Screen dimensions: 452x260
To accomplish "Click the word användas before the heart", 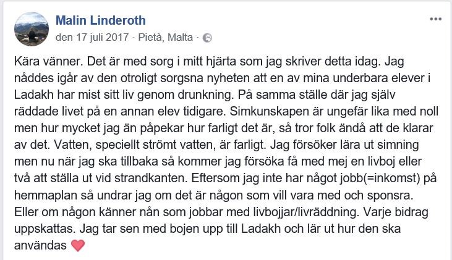I will pos(40,246).
